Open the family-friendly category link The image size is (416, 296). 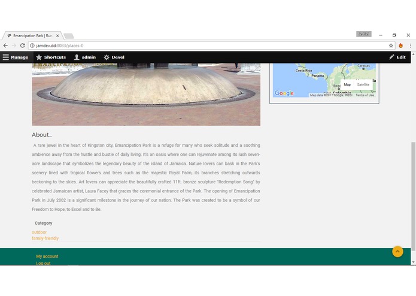click(x=45, y=238)
